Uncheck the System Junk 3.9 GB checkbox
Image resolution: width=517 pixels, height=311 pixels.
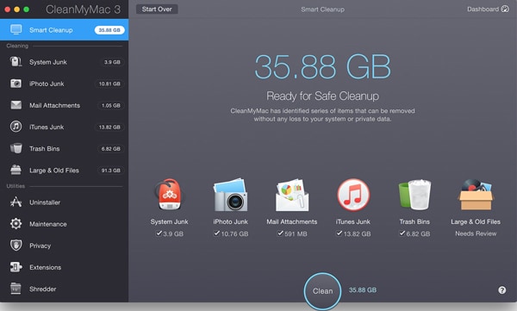click(x=159, y=233)
